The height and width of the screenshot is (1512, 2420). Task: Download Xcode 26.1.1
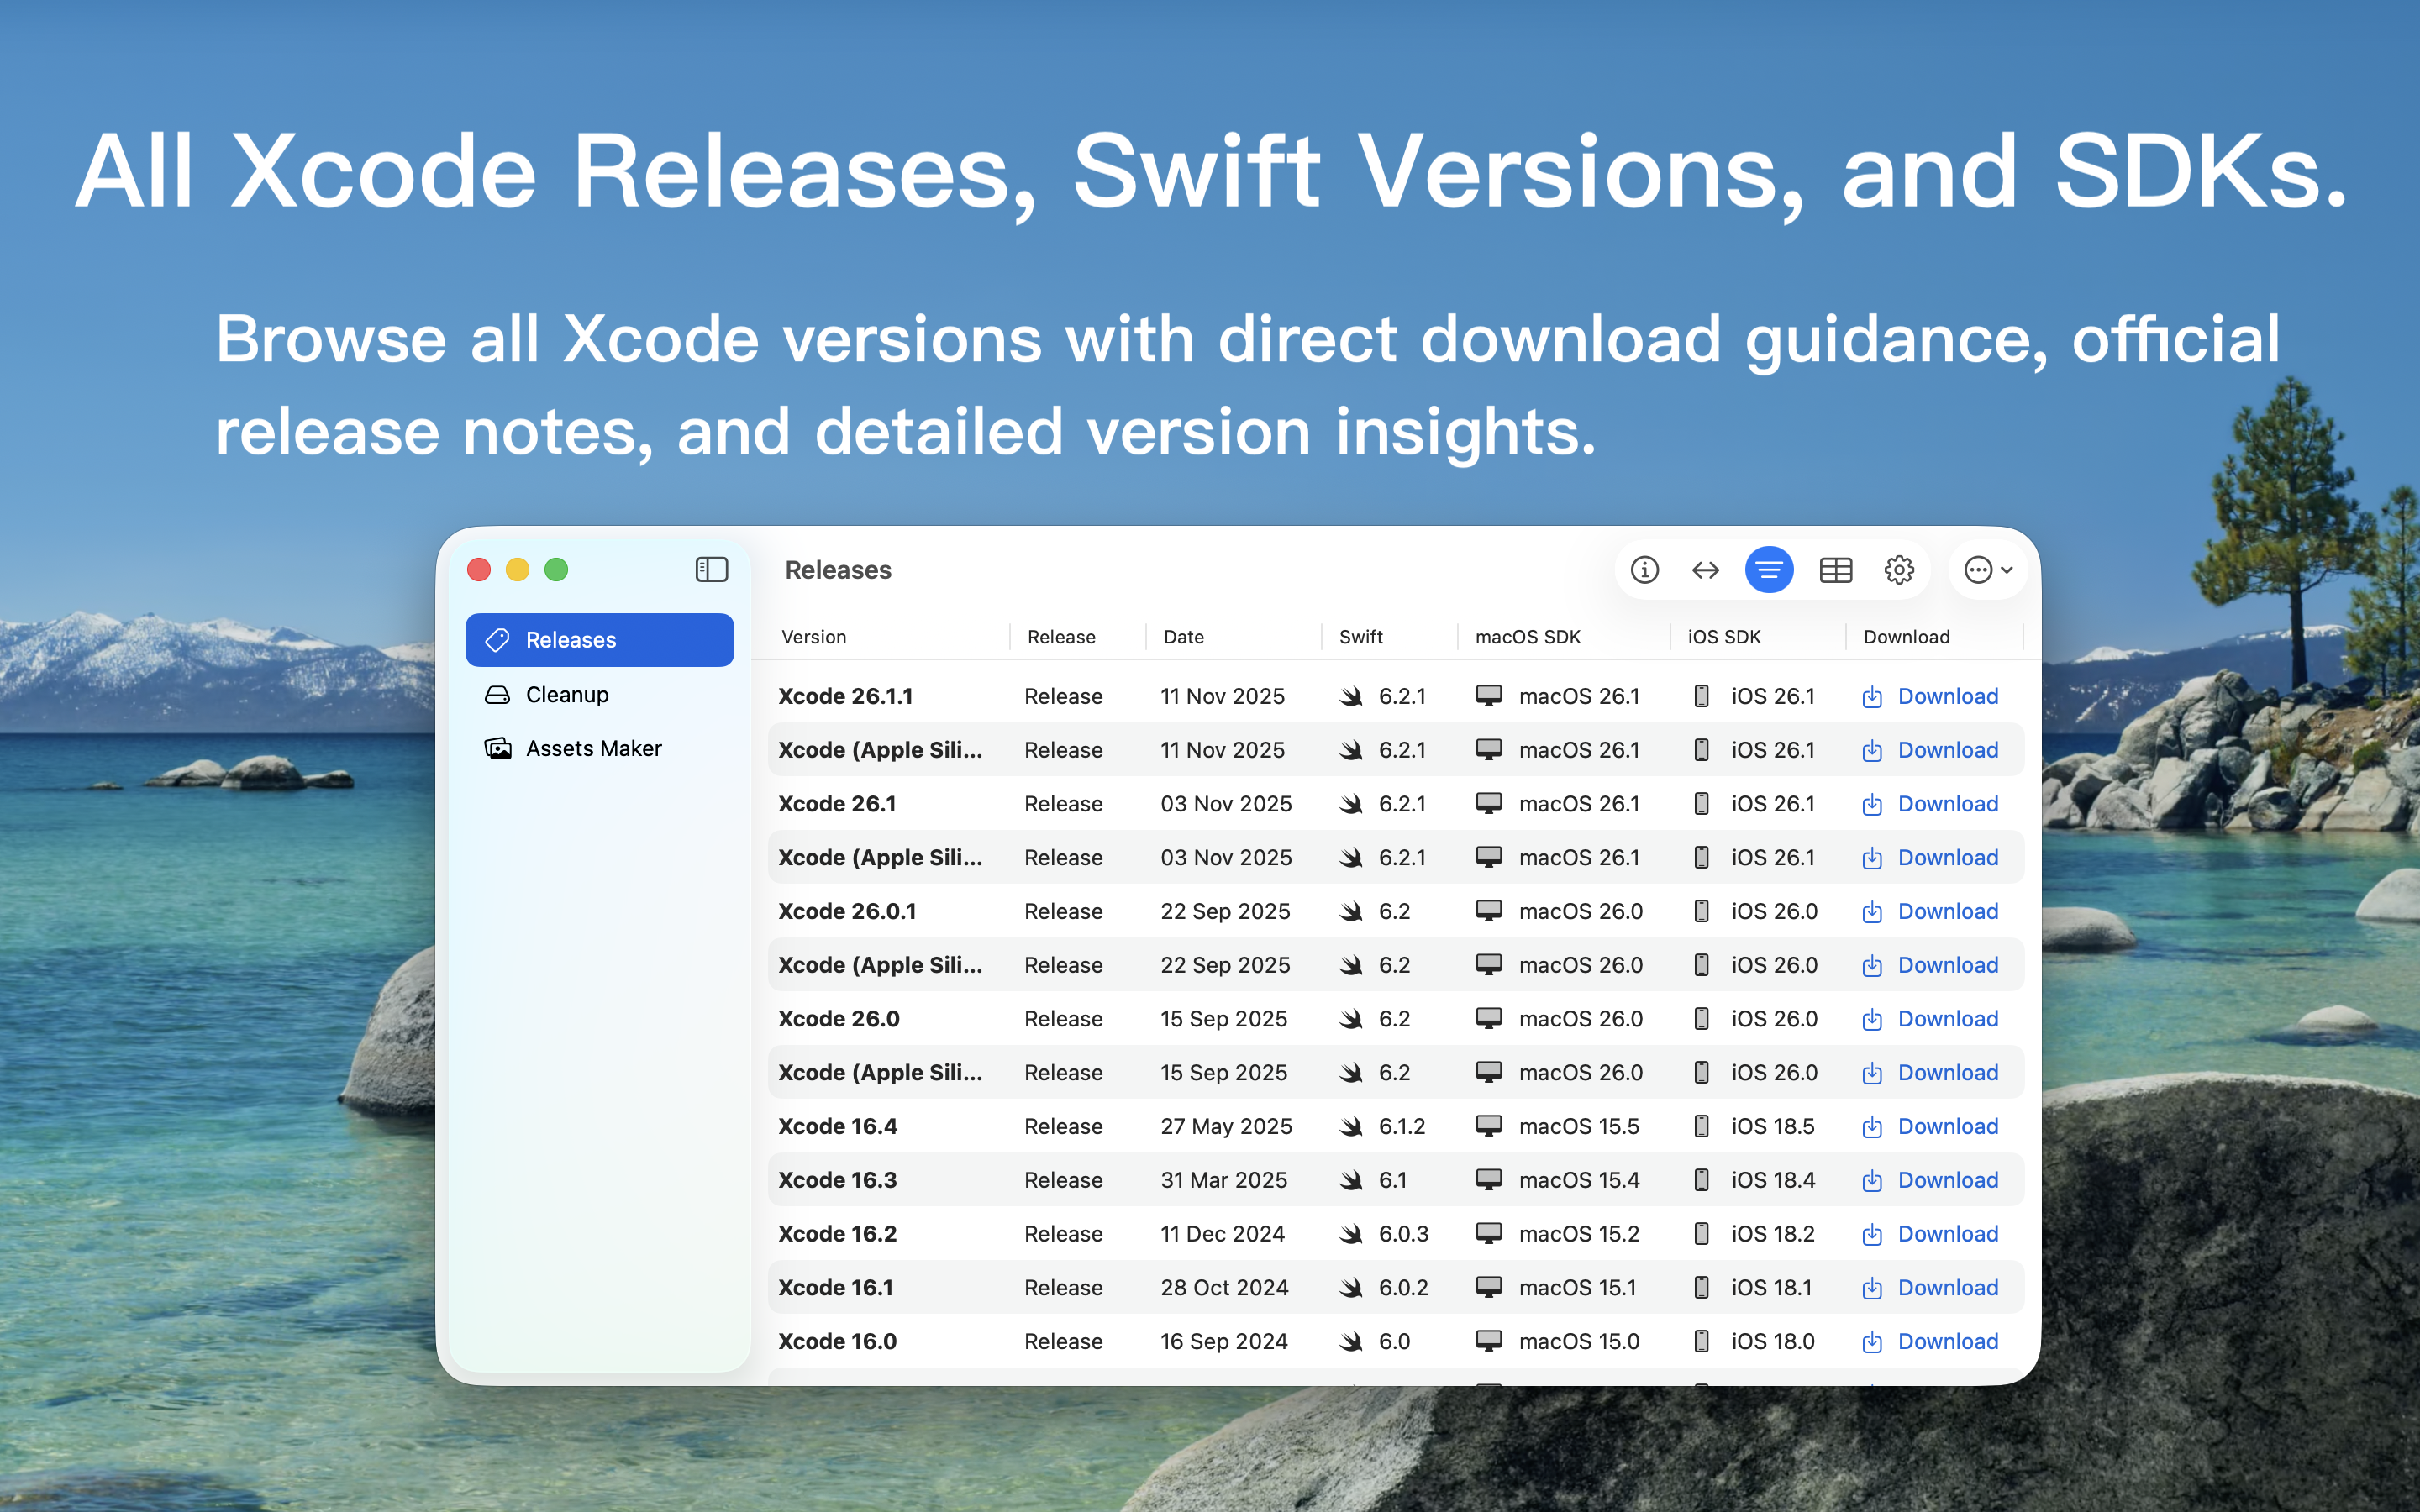point(1946,696)
